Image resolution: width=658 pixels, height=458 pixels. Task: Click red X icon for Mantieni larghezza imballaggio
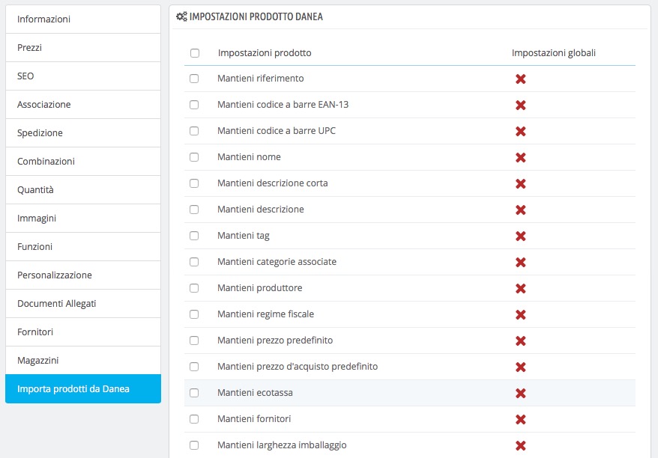pyautogui.click(x=521, y=445)
